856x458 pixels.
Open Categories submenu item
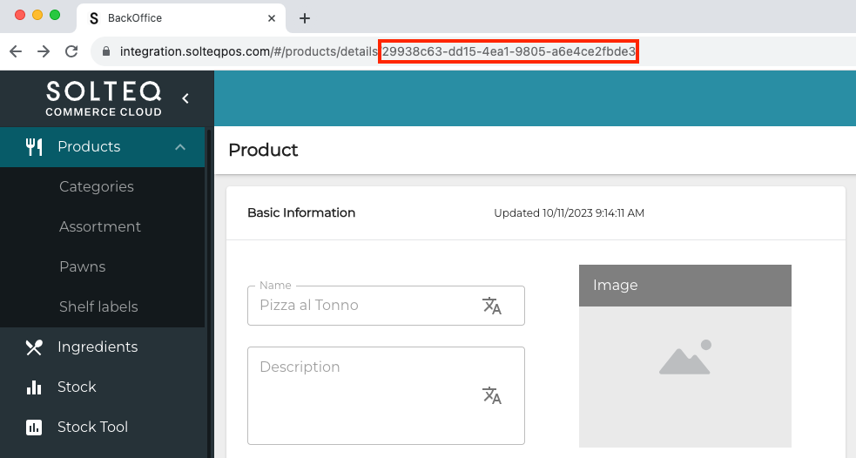point(97,186)
